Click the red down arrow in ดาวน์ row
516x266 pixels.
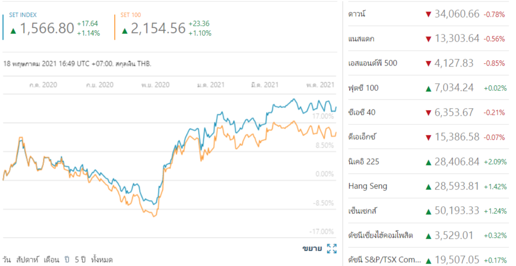click(x=428, y=14)
